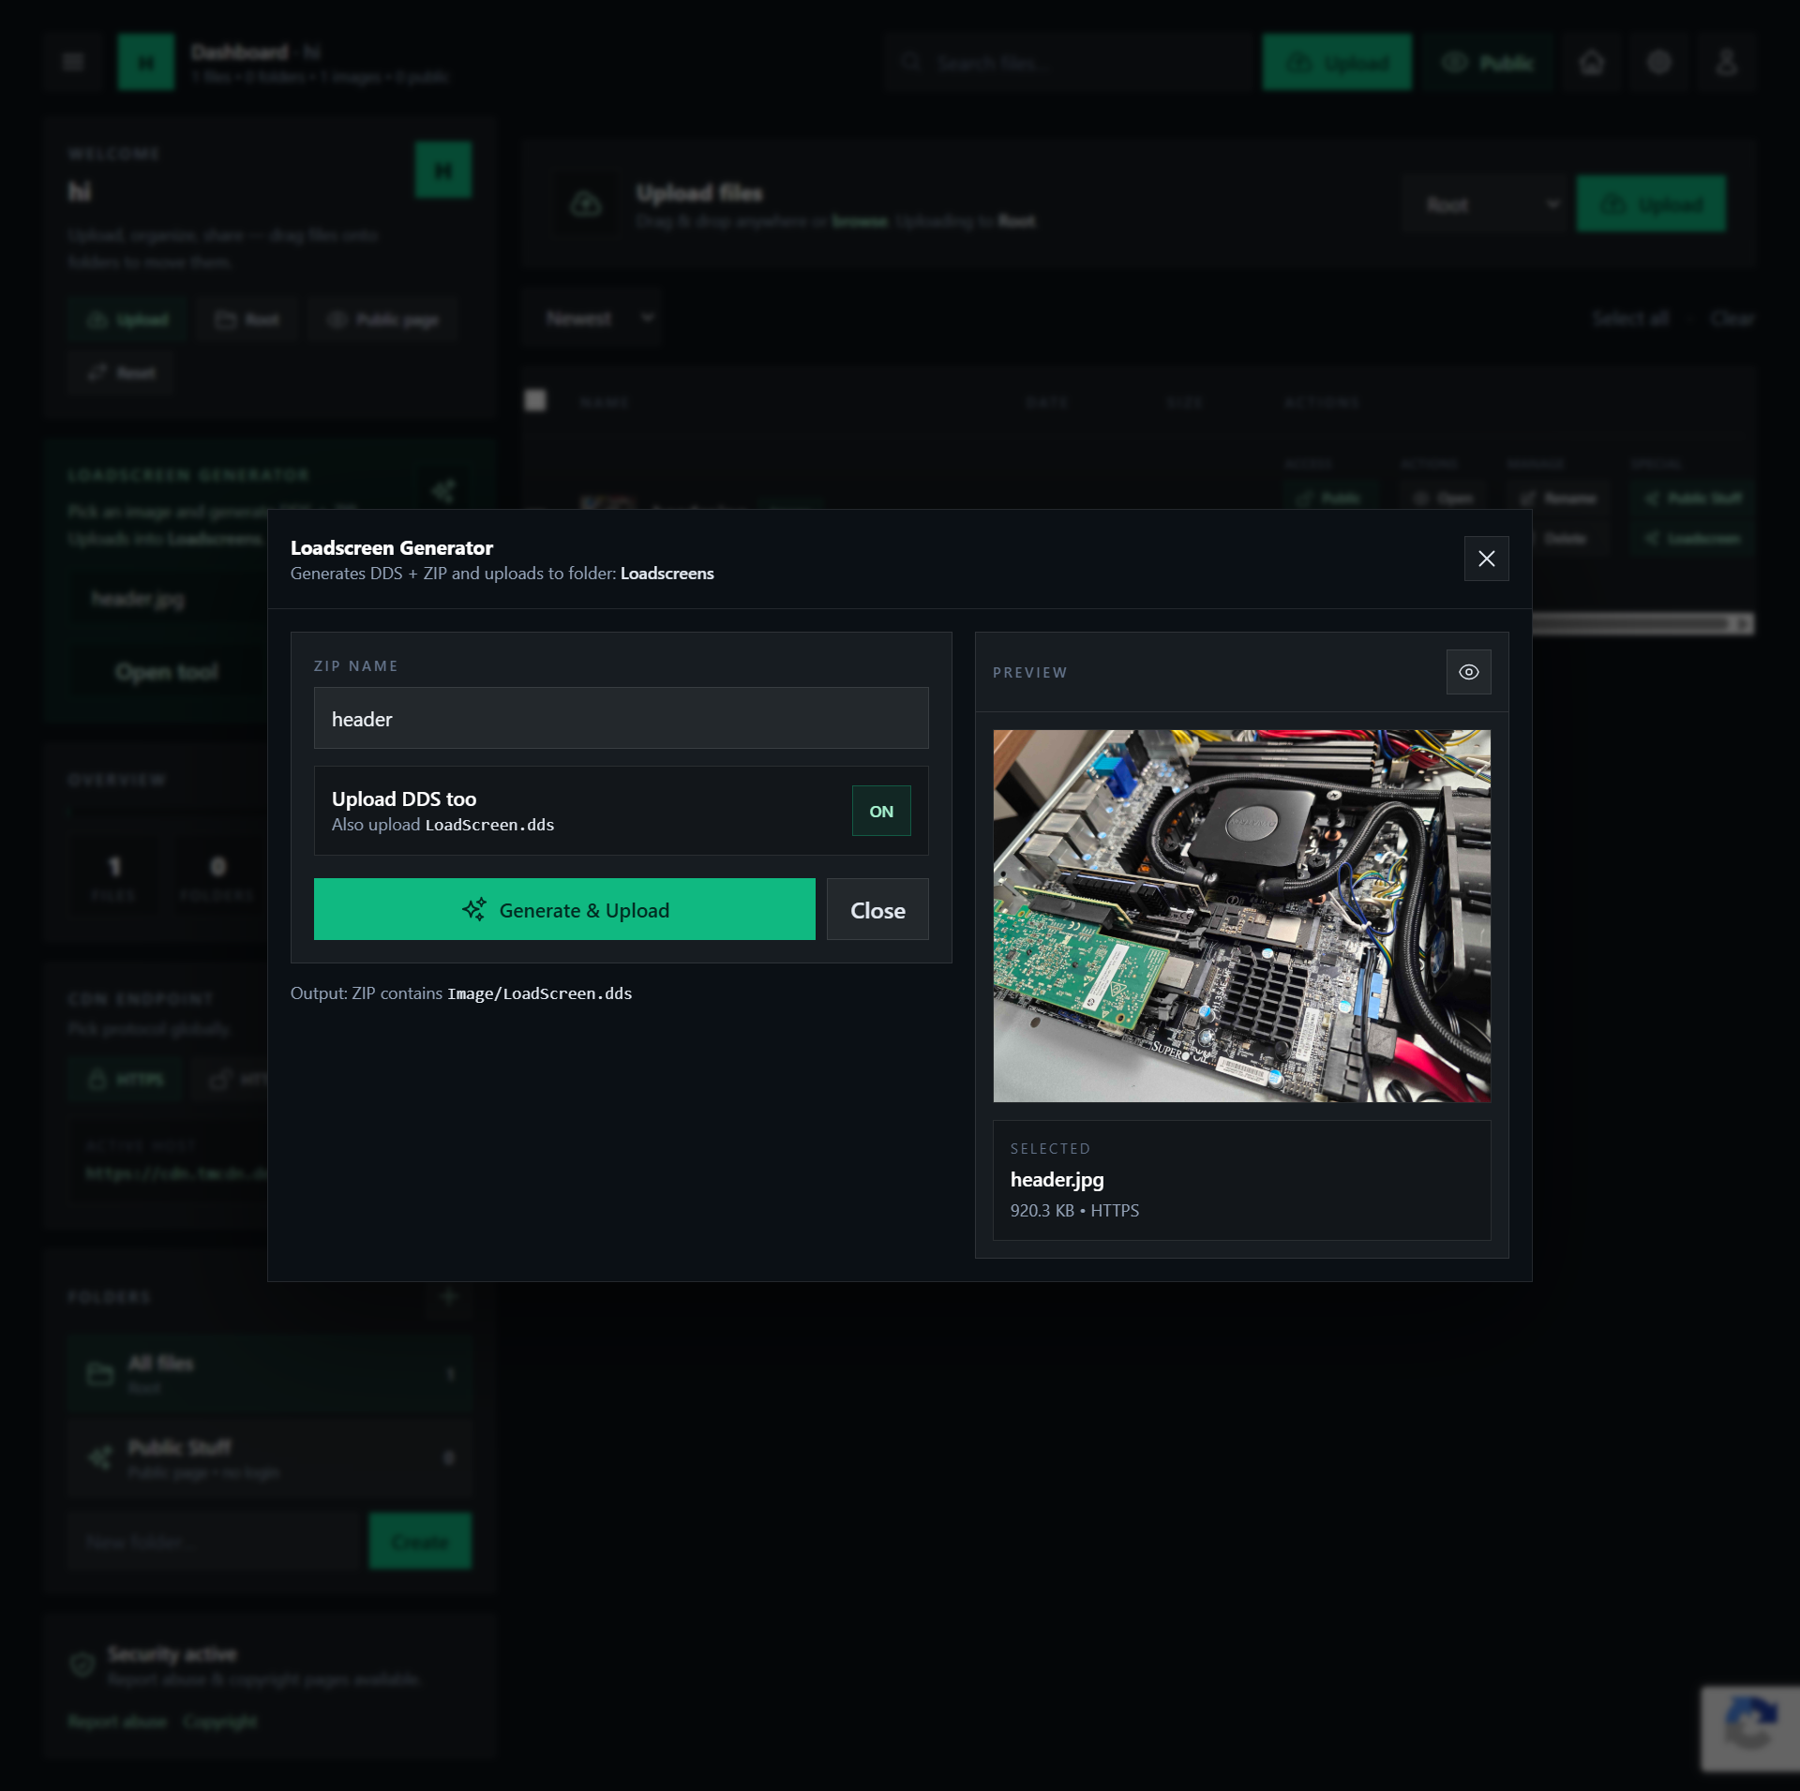
Task: Click the eye icon in Preview panel
Action: [1468, 672]
